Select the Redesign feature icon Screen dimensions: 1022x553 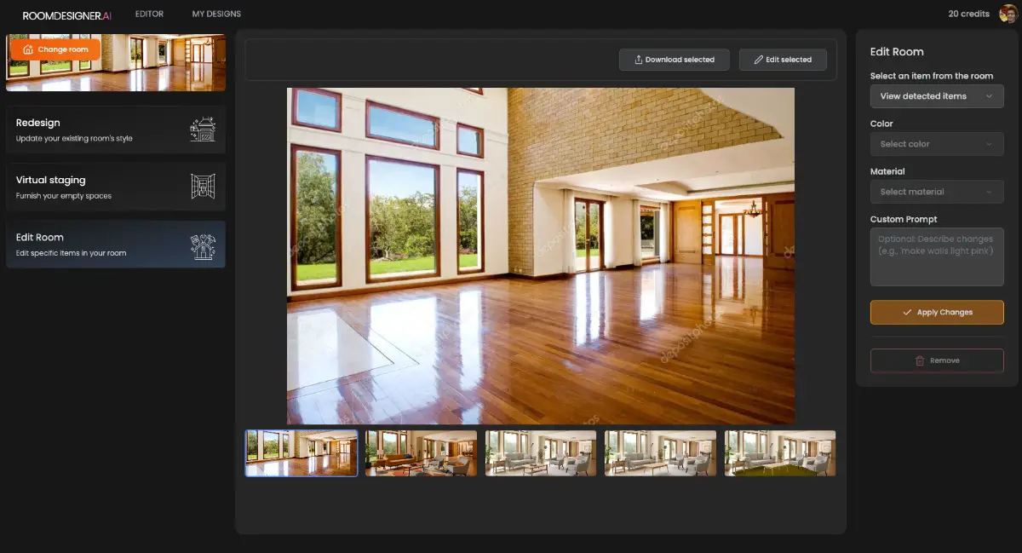tap(202, 129)
